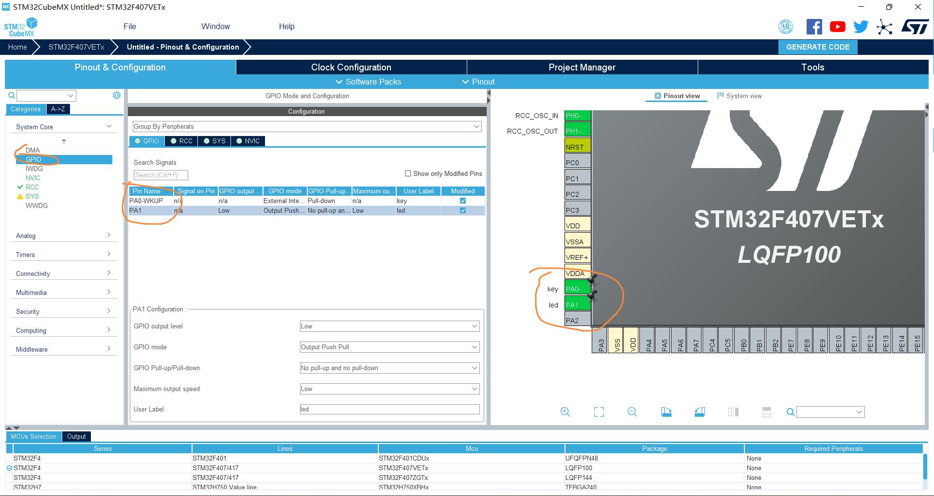
Task: Click the pin search magnifier icon
Action: point(791,412)
